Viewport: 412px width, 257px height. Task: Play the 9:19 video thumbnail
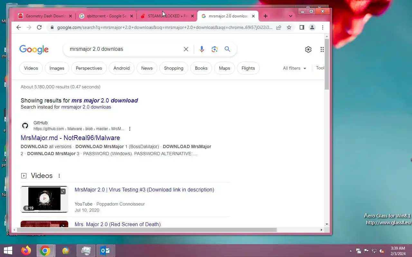click(x=44, y=199)
